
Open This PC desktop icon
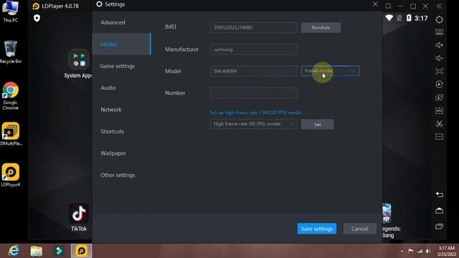[11, 11]
